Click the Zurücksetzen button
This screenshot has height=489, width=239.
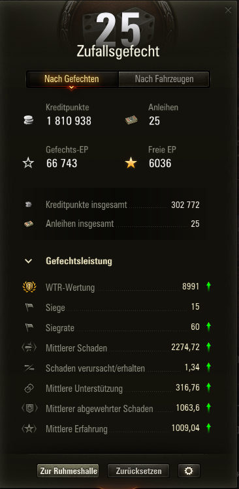(138, 471)
